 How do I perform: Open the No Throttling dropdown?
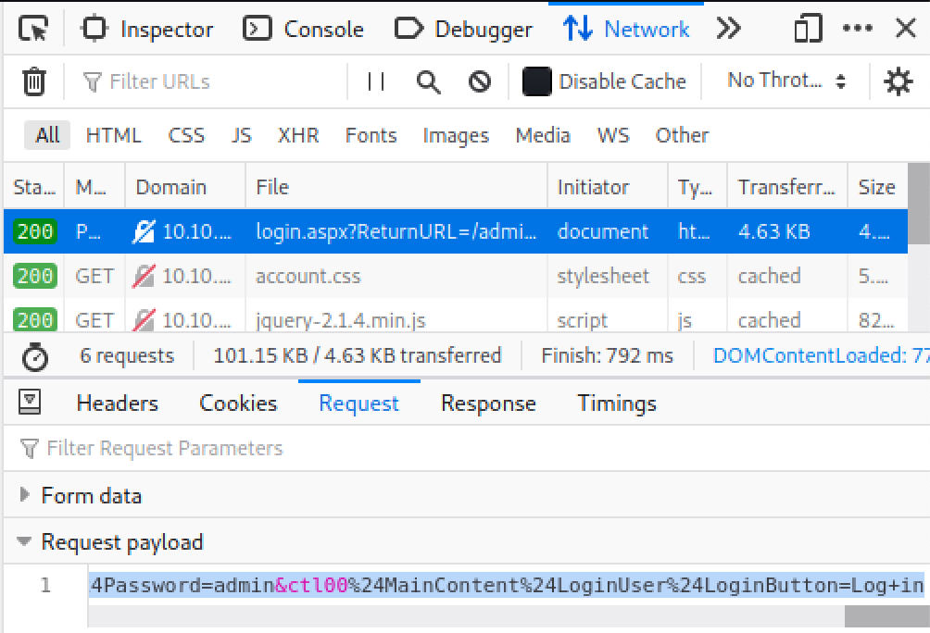click(785, 81)
